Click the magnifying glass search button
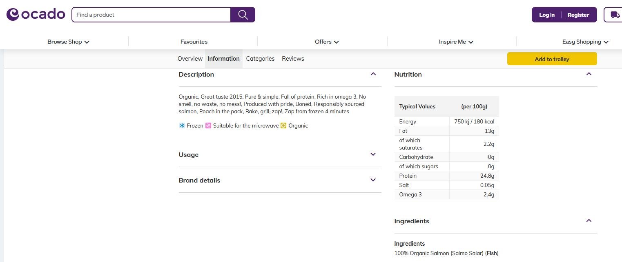 click(x=243, y=15)
